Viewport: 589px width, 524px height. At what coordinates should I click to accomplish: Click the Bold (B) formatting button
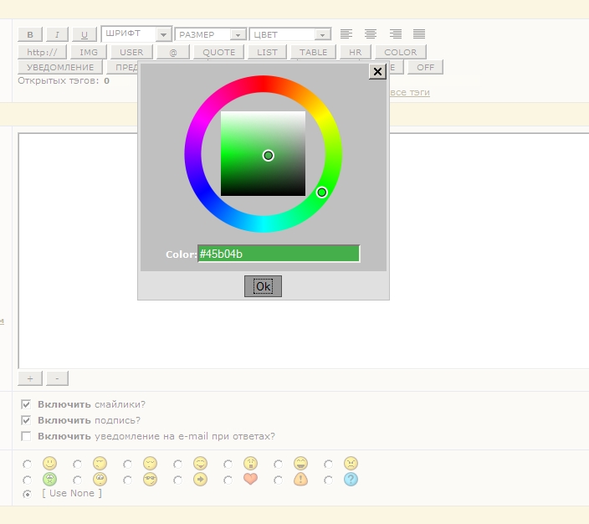pos(30,34)
